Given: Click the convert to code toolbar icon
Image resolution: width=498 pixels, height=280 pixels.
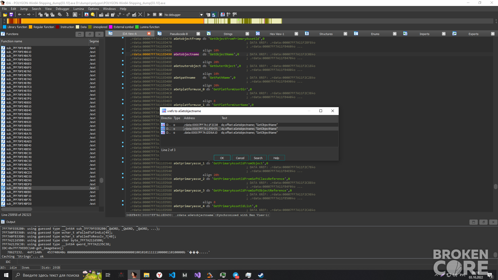Looking at the screenshot, I should pos(101,15).
